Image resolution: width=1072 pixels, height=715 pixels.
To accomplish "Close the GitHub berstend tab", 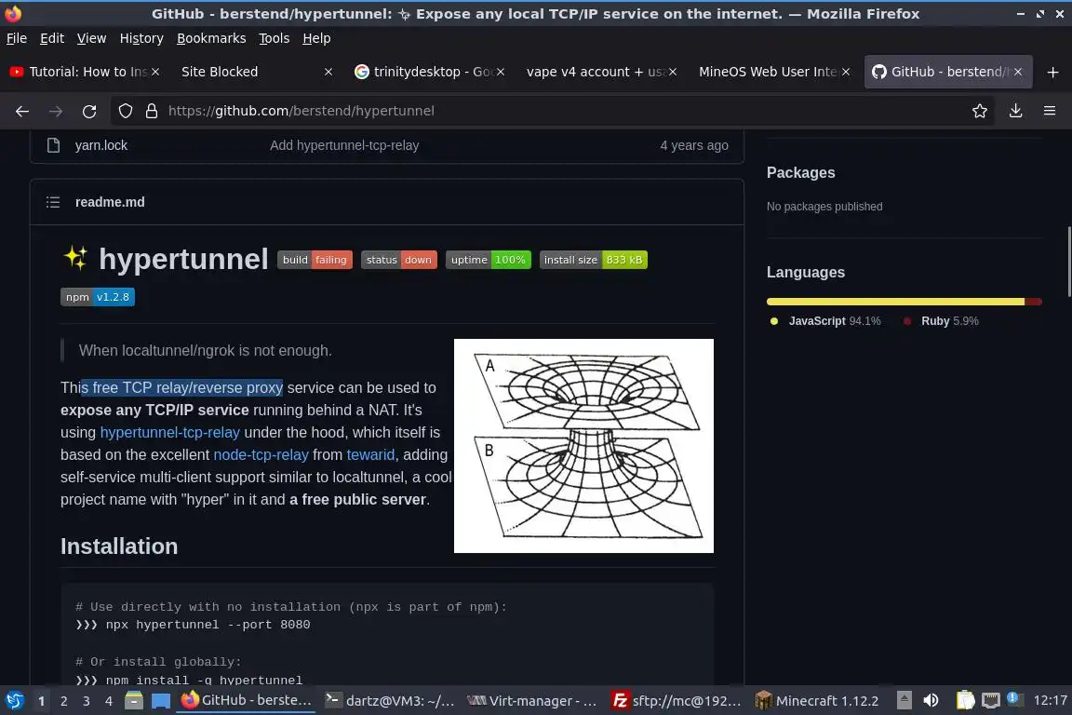I will [x=1018, y=72].
